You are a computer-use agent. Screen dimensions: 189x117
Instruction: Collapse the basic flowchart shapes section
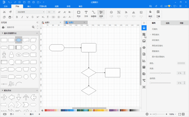(x=2, y=33)
